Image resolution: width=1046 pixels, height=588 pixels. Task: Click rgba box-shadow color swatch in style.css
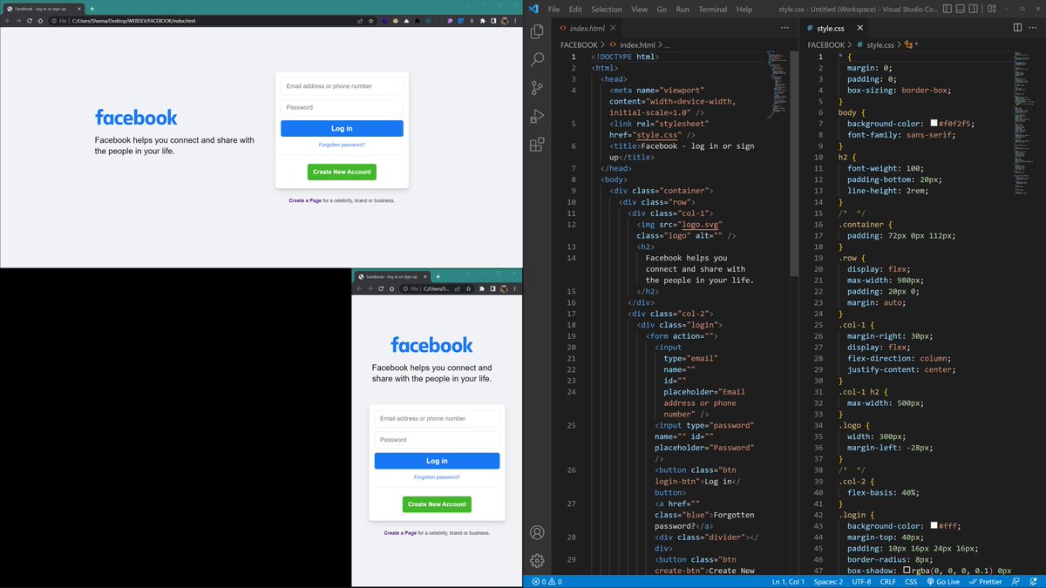(x=907, y=571)
